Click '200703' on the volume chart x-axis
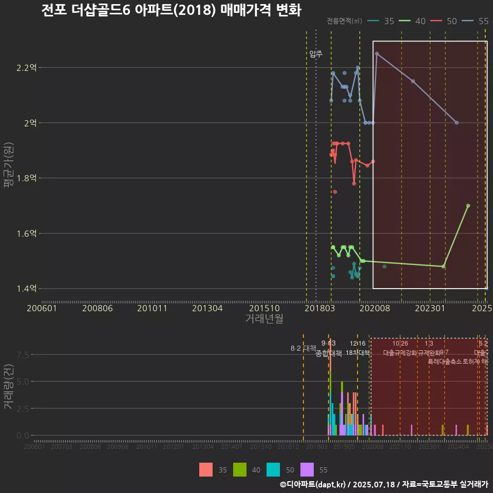This screenshot has width=493, height=493. click(62, 446)
